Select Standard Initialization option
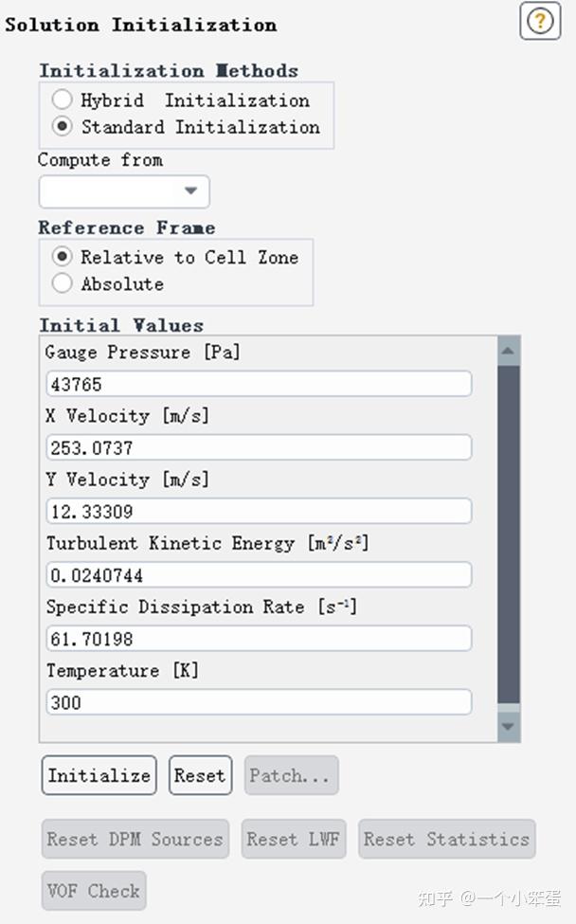Image resolution: width=576 pixels, height=924 pixels. click(x=63, y=126)
